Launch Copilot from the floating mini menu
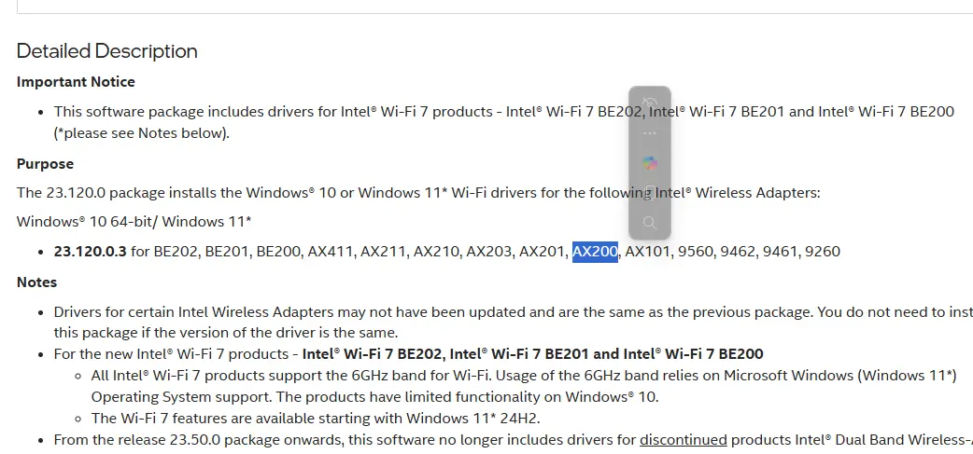This screenshot has height=454, width=973. (x=650, y=163)
